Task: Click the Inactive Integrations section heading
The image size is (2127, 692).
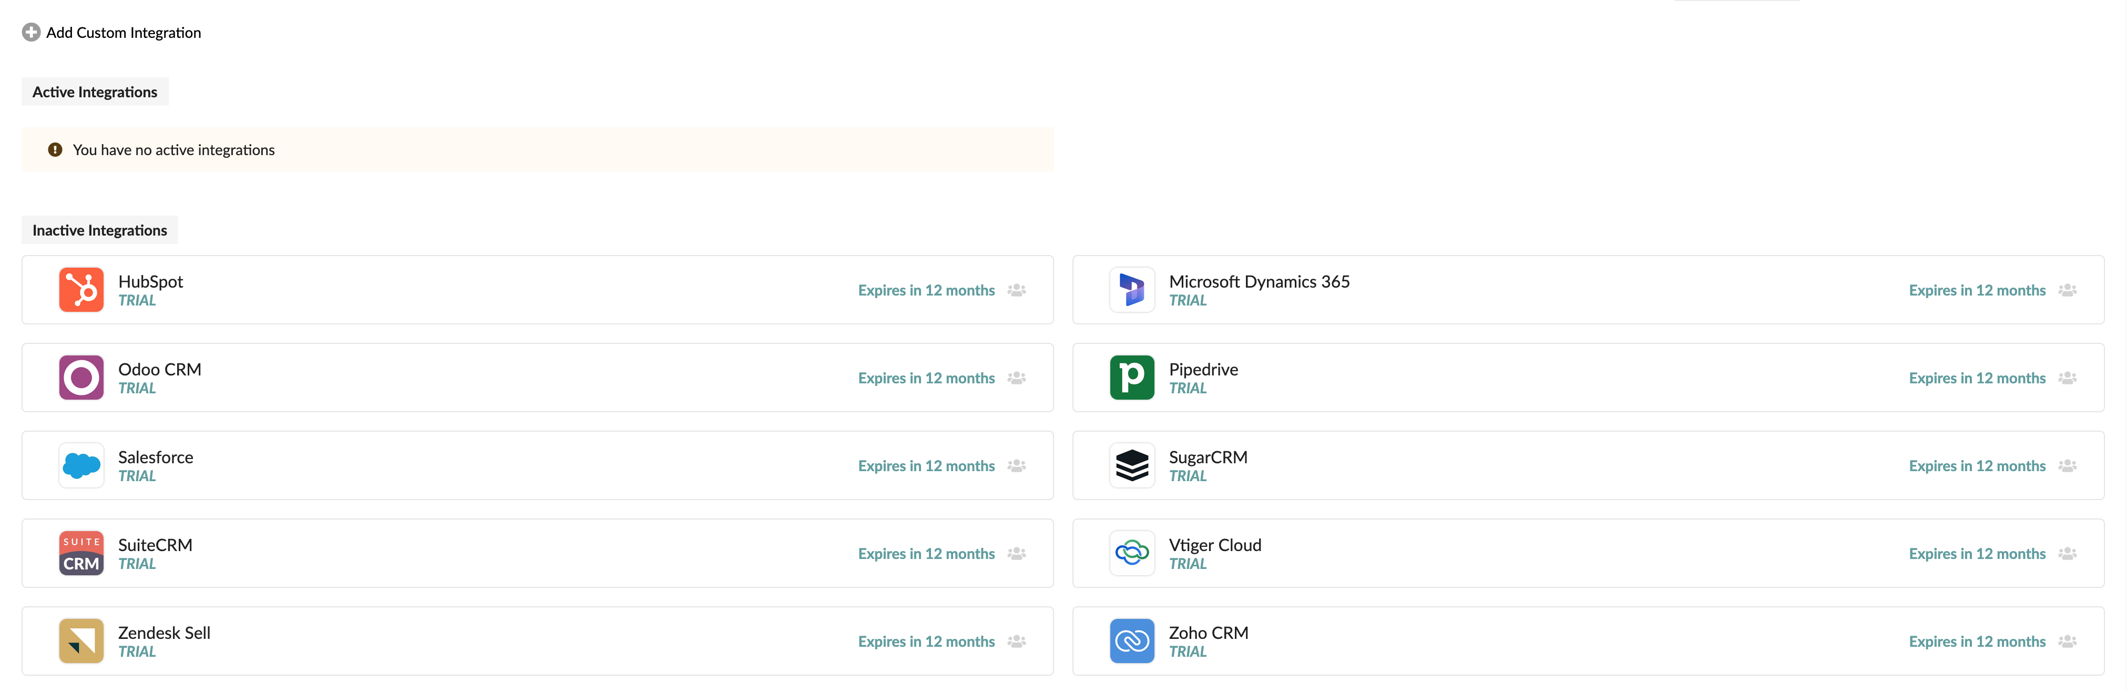Action: point(100,230)
